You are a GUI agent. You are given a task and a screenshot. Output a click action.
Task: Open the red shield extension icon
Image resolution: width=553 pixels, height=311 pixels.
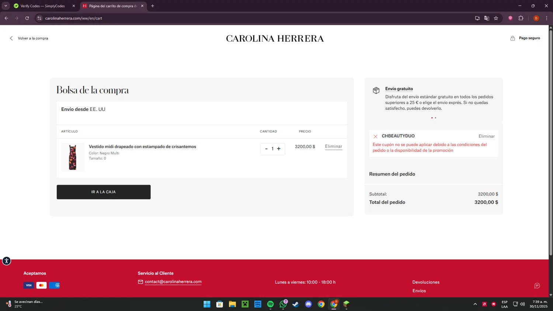tap(510, 18)
